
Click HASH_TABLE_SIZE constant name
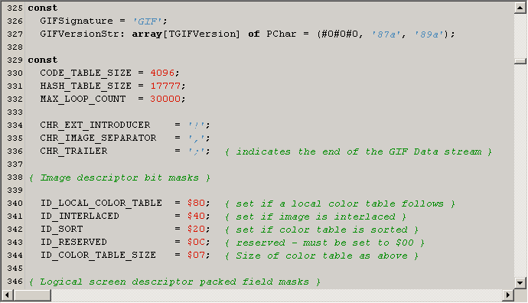(86, 86)
